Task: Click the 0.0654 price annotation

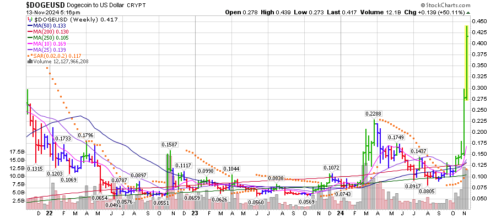Action: coord(100,198)
